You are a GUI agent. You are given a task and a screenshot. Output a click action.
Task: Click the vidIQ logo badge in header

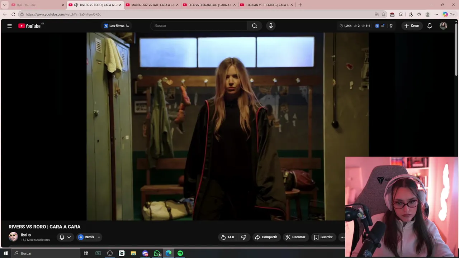377,26
